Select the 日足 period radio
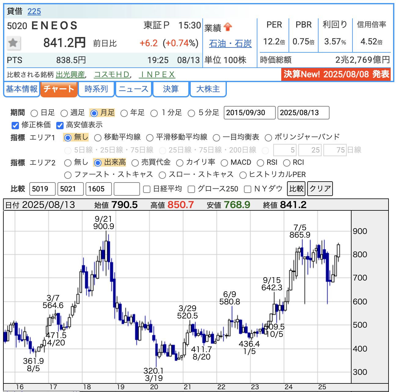Screen dimensions: 398x392 (34, 113)
